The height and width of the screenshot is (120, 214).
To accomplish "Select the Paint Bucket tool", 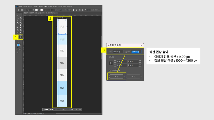I will (x=17, y=30).
